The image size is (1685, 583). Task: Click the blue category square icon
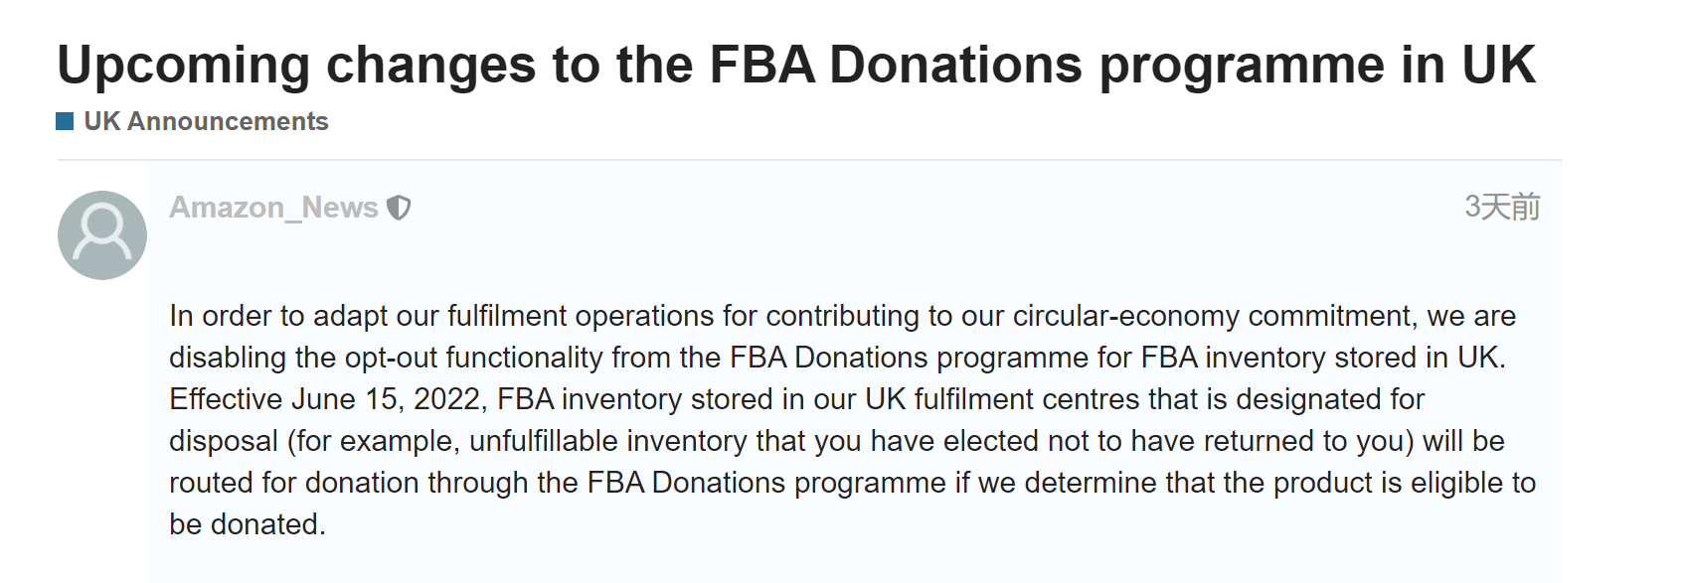(65, 121)
